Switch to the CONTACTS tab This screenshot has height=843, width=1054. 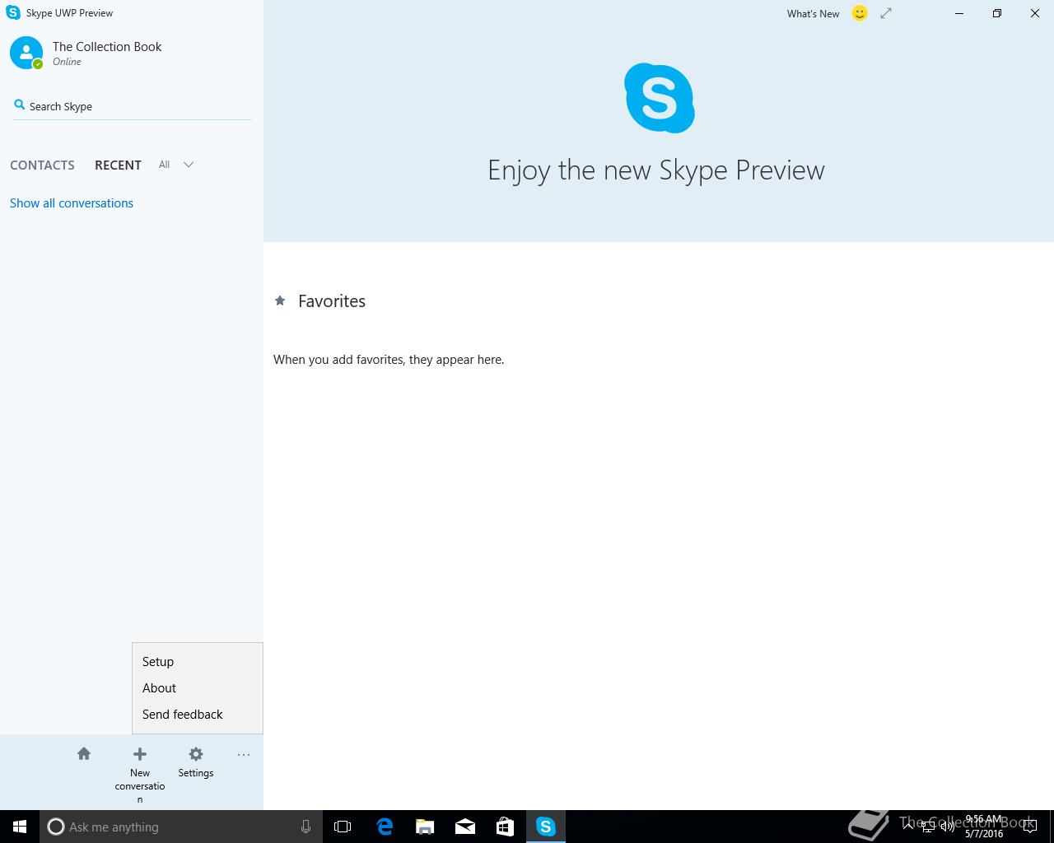click(x=42, y=165)
